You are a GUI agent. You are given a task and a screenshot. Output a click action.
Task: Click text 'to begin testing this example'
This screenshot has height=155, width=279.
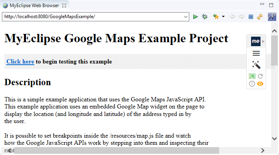click(74, 62)
